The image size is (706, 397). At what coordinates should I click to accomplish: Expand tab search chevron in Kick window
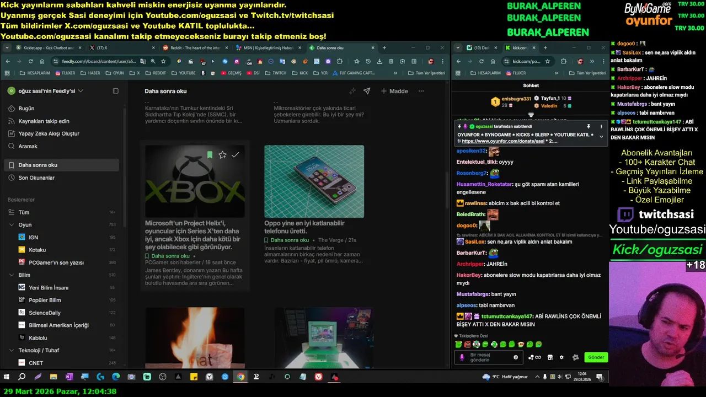457,48
